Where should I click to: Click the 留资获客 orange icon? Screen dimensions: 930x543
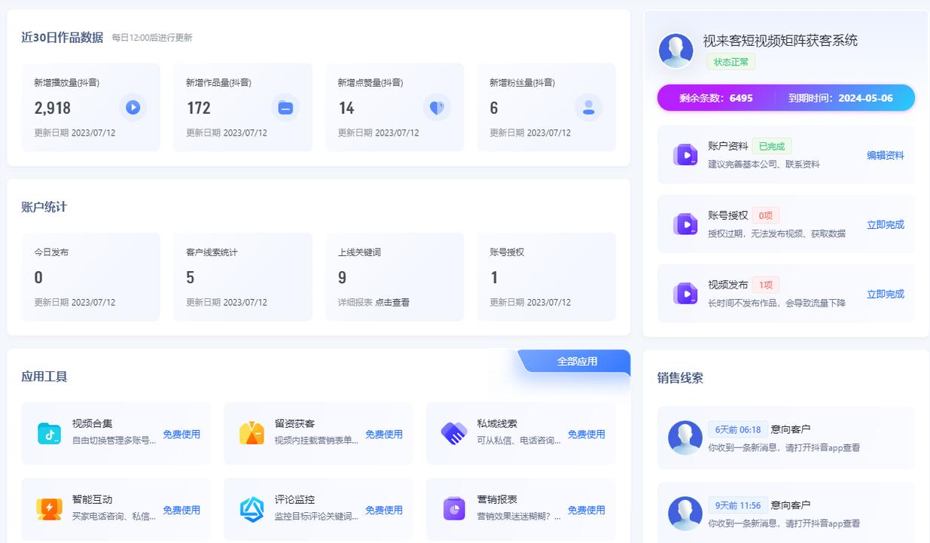click(252, 433)
